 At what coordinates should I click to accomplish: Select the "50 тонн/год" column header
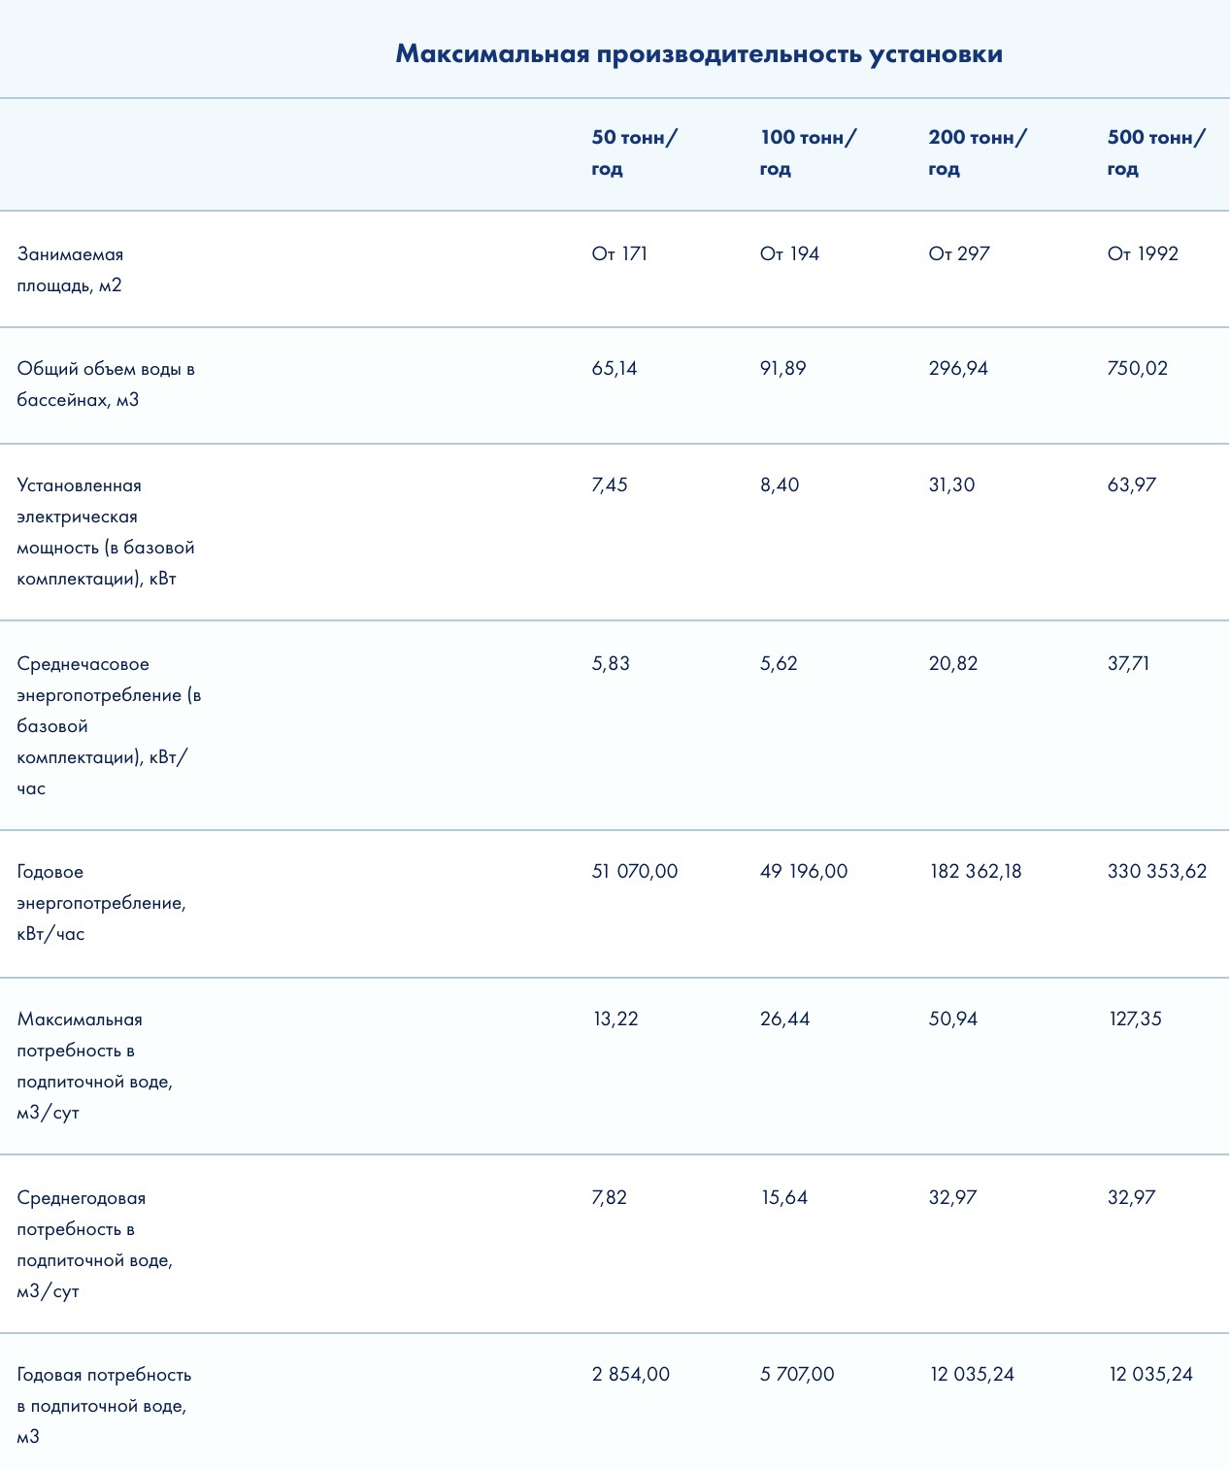click(634, 152)
